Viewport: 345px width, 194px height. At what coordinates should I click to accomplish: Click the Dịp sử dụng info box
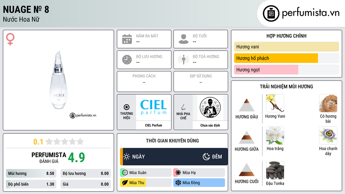(201, 82)
